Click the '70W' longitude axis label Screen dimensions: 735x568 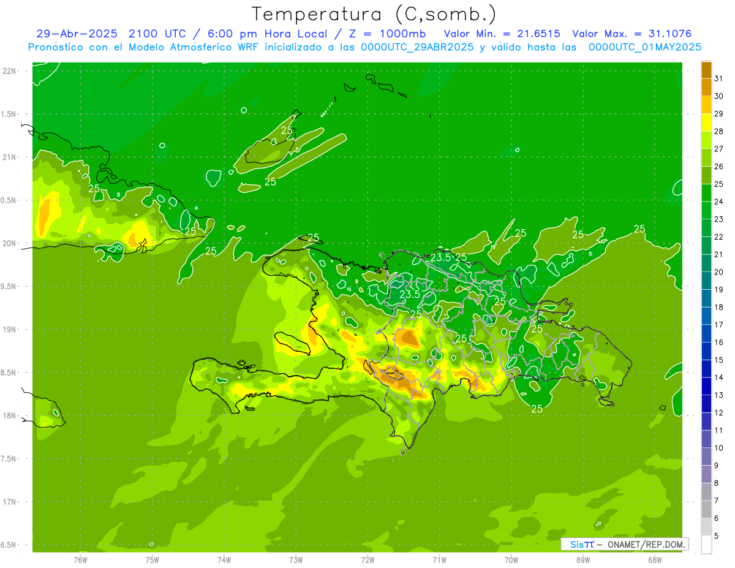(x=511, y=559)
